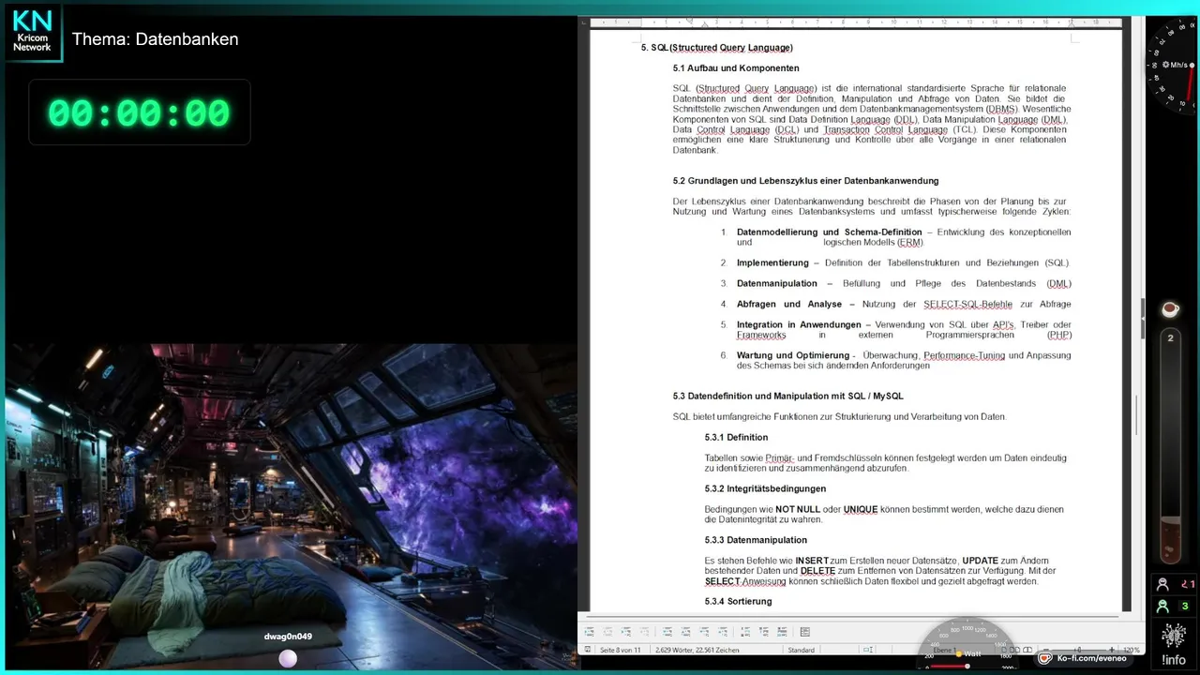Screen dimensions: 1200x675
Task: Click the coffee level meter labeled 2
Action: 1170,446
